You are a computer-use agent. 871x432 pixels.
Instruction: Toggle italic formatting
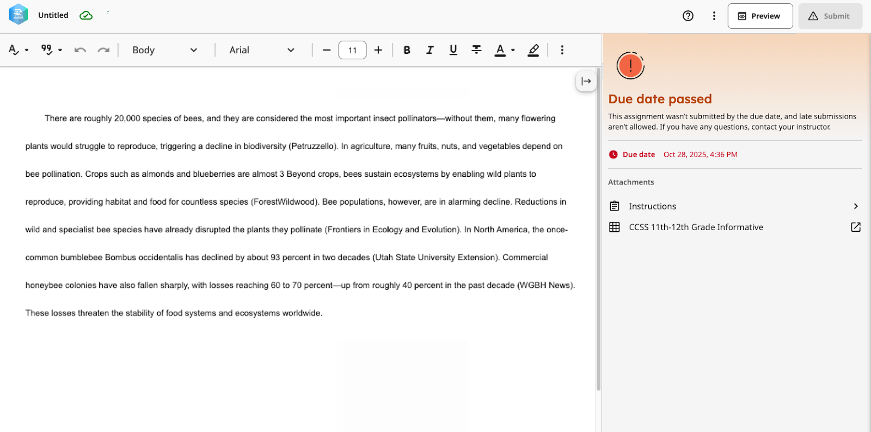coord(430,50)
